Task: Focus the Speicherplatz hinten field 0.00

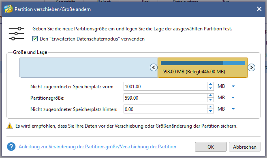Action: pos(165,109)
